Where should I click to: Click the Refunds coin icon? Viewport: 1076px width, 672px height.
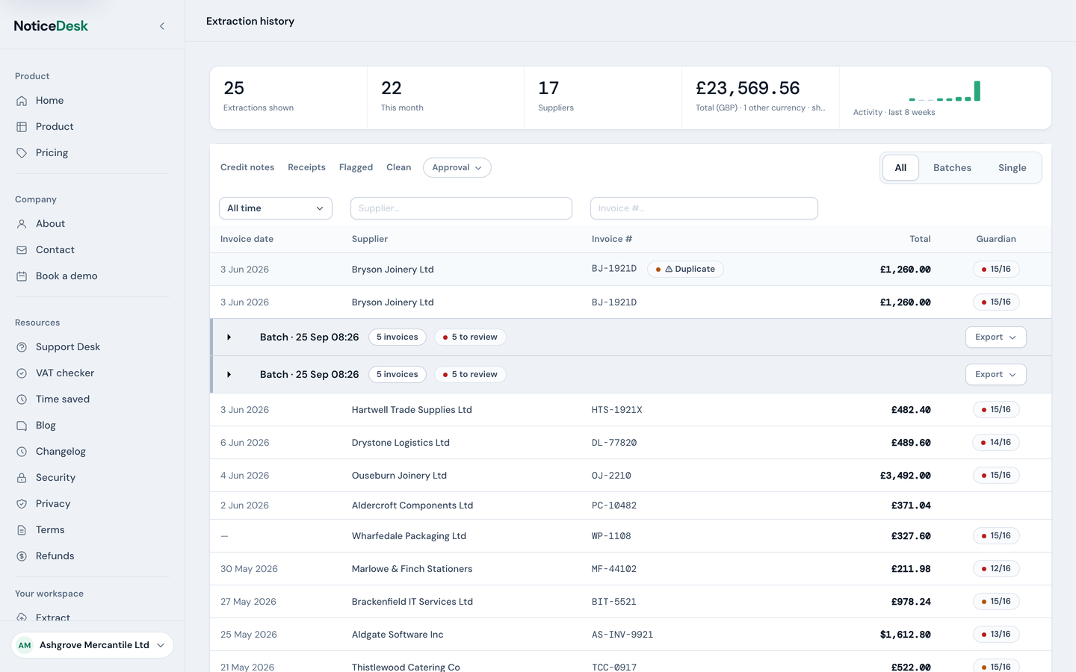coord(22,556)
